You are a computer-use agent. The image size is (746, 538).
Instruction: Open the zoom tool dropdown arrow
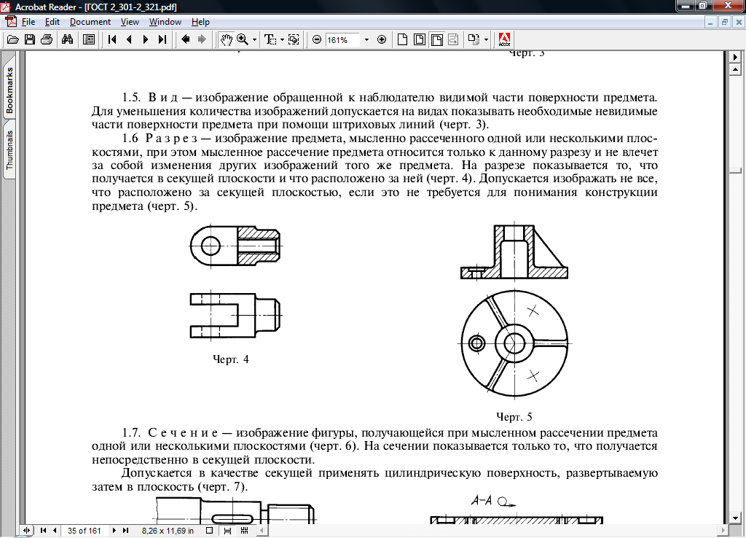point(254,40)
